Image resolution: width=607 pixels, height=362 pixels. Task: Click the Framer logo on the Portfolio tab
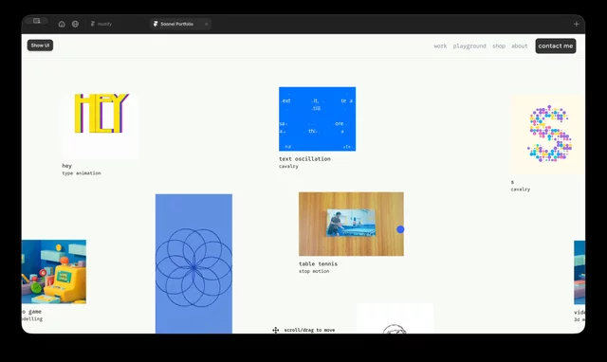click(156, 24)
